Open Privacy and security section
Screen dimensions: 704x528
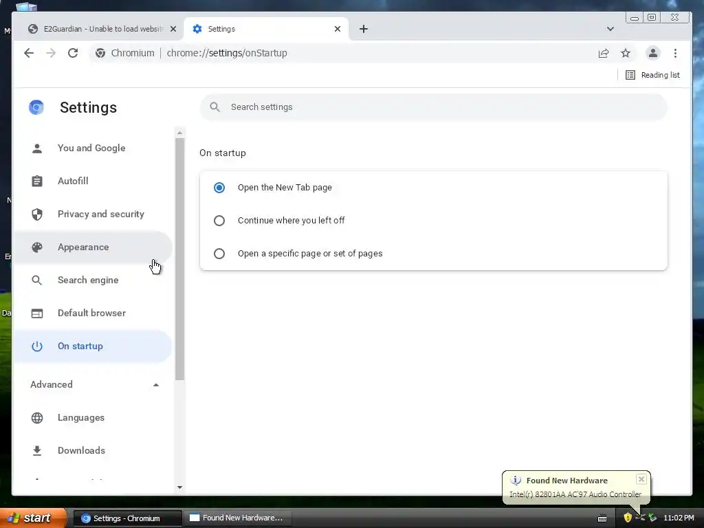(x=93, y=214)
